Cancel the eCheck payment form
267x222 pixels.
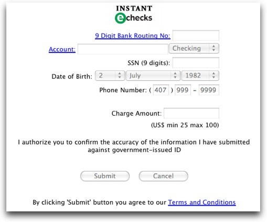point(164,176)
